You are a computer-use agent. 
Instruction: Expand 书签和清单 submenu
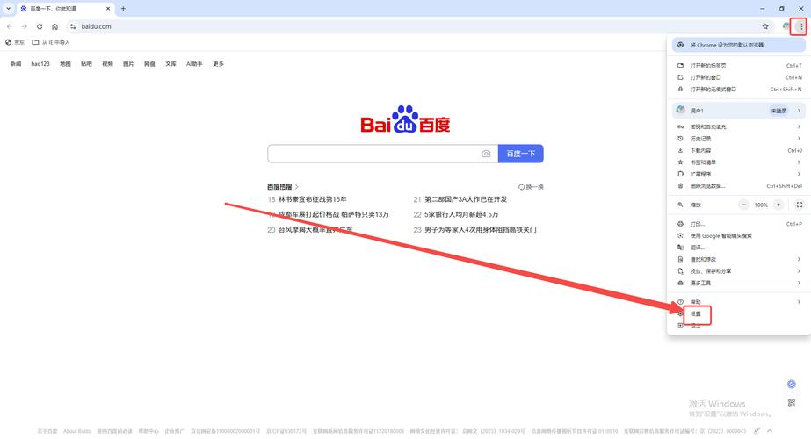coord(739,162)
